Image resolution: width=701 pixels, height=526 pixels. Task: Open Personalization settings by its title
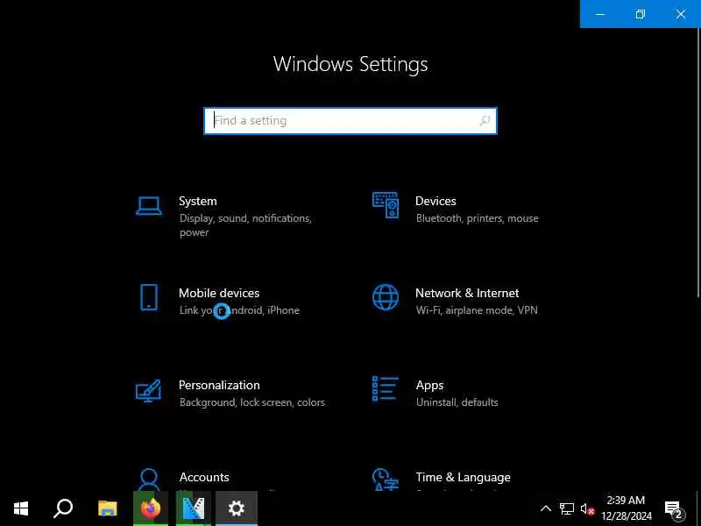(x=219, y=386)
